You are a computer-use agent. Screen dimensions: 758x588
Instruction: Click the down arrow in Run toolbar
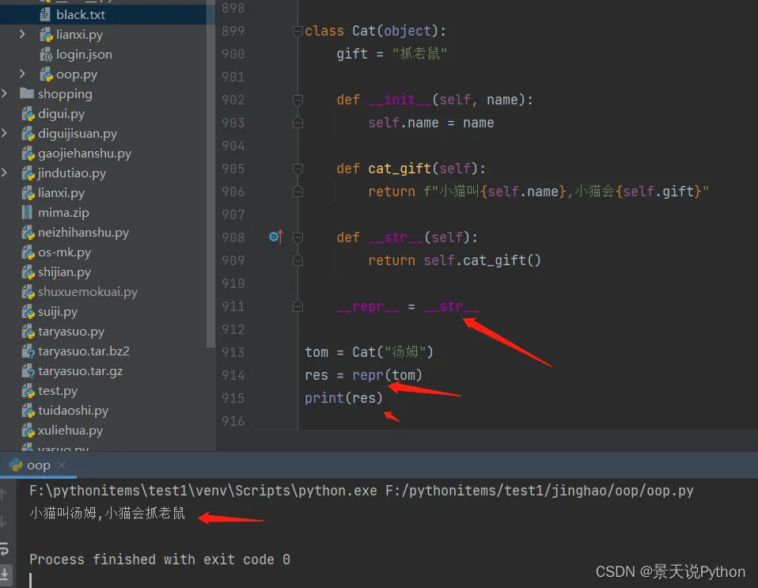coord(5,521)
